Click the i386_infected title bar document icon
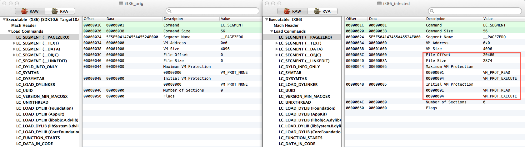525x147 pixels. (x=379, y=3)
